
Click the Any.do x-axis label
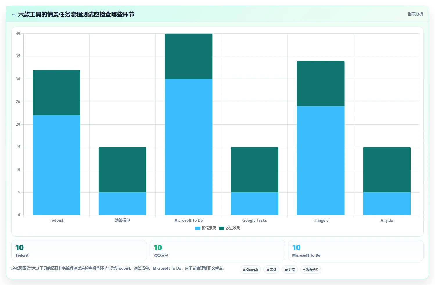coord(387,220)
